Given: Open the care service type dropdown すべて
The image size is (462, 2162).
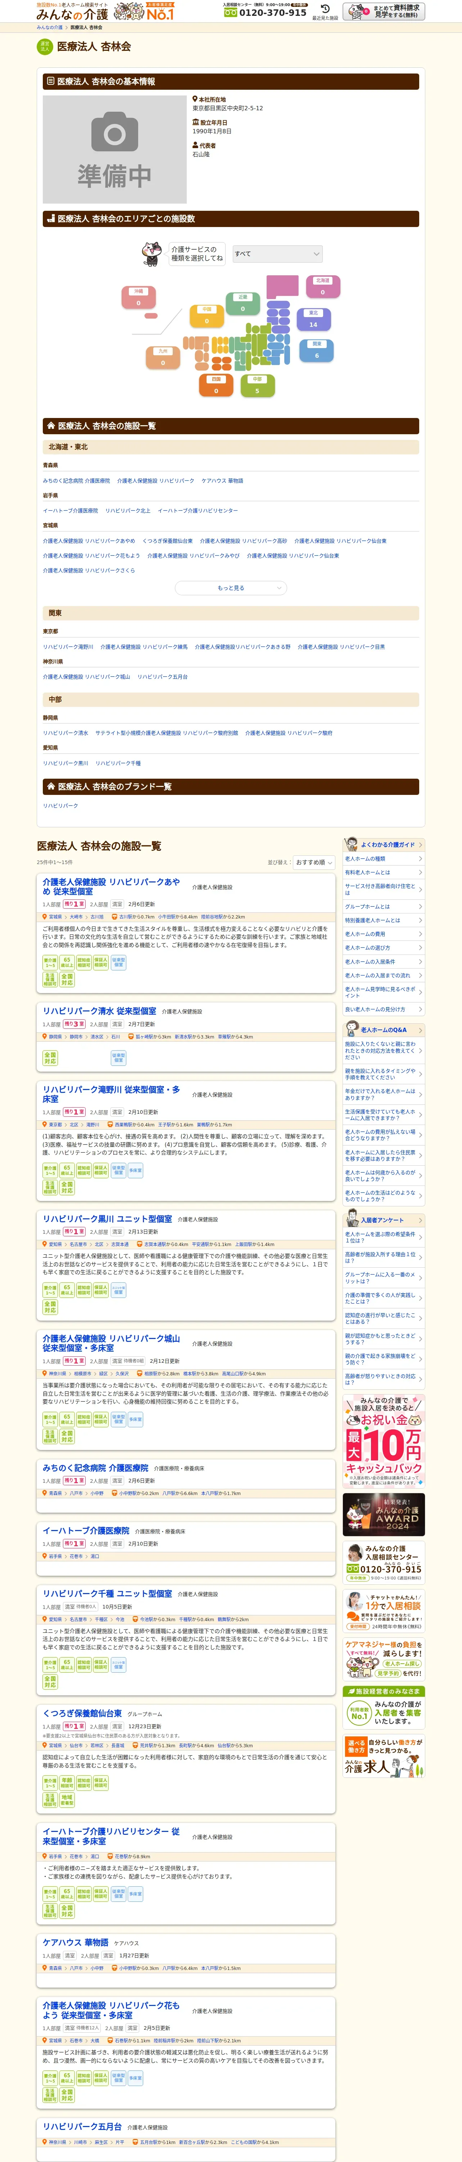Looking at the screenshot, I should pyautogui.click(x=277, y=253).
